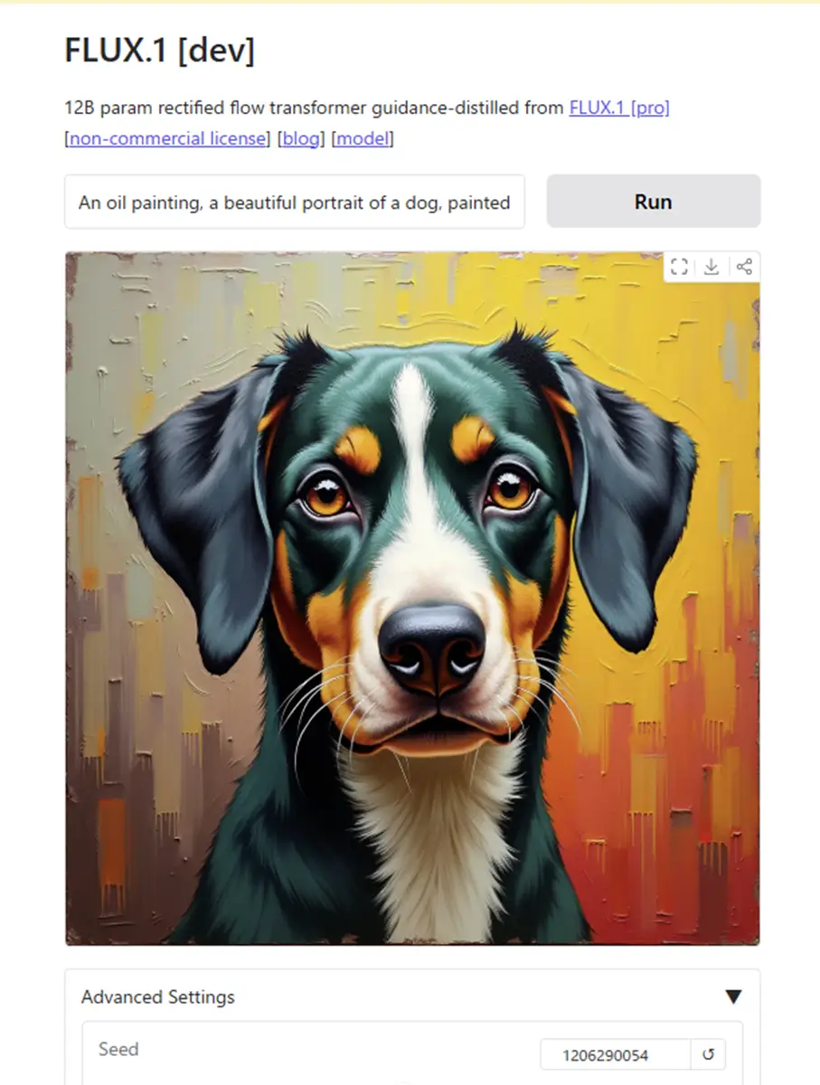This screenshot has width=820, height=1085.
Task: Download the generated dog image
Action: click(x=712, y=267)
